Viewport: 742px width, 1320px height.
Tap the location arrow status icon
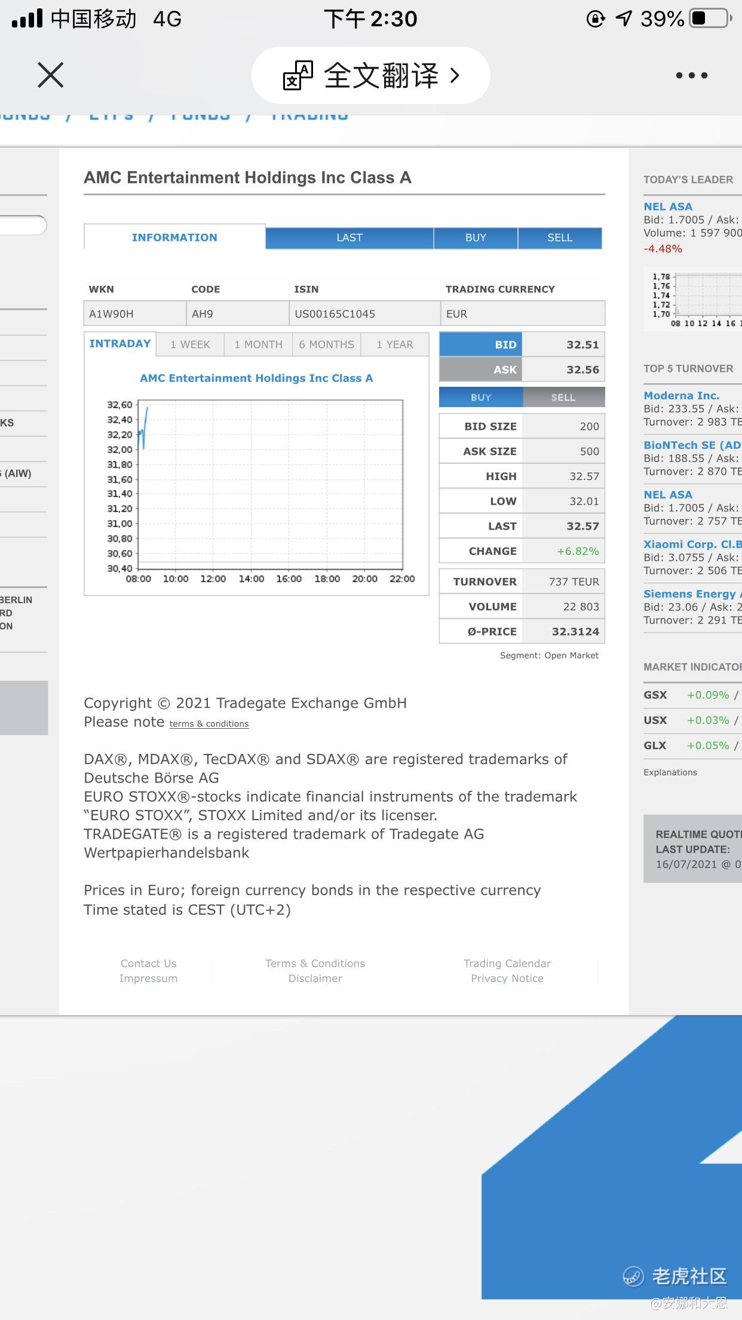tap(624, 19)
